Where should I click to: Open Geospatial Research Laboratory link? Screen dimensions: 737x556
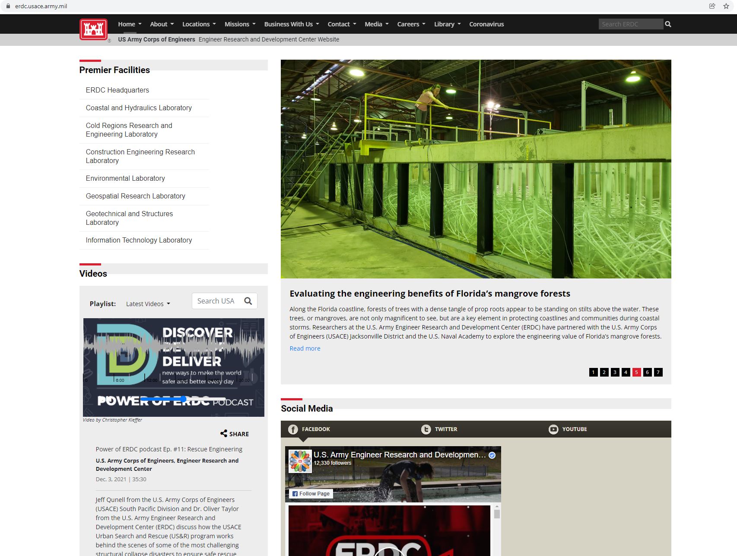(x=136, y=196)
